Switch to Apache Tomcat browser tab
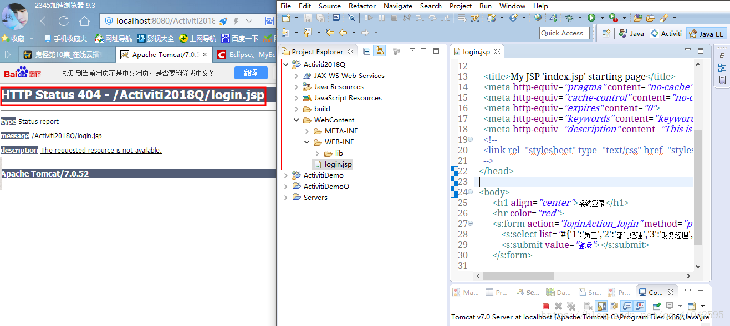 [x=165, y=55]
